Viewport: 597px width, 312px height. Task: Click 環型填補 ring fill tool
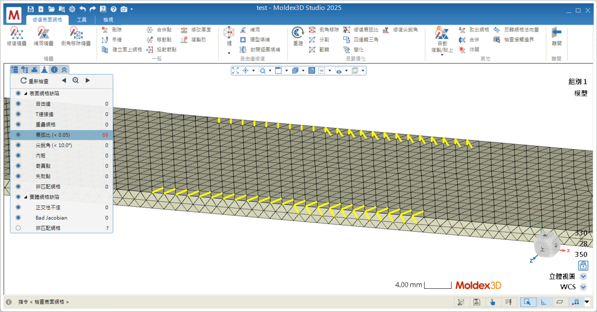pos(254,40)
